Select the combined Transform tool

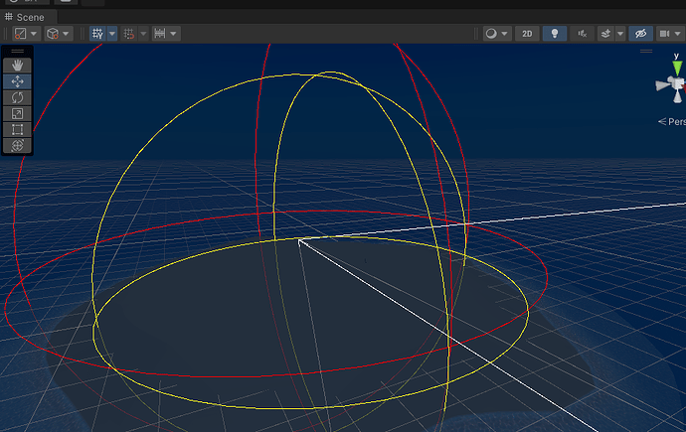(x=17, y=145)
